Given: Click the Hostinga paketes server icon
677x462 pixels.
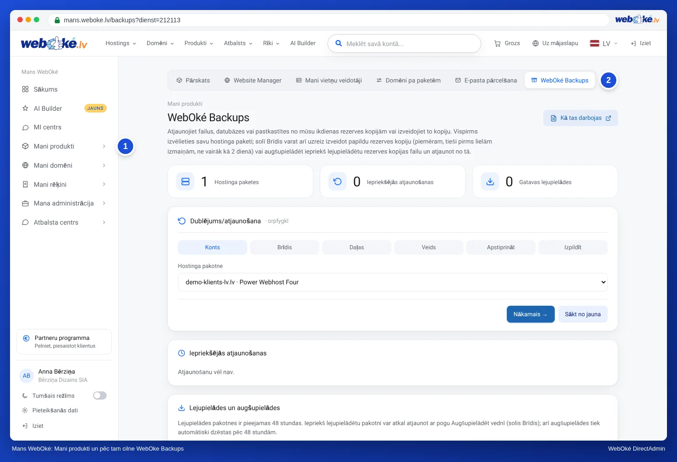Looking at the screenshot, I should (x=186, y=182).
